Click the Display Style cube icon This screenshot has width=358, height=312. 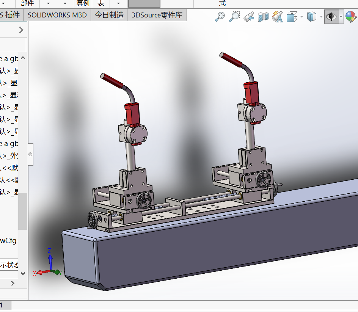coord(311,17)
